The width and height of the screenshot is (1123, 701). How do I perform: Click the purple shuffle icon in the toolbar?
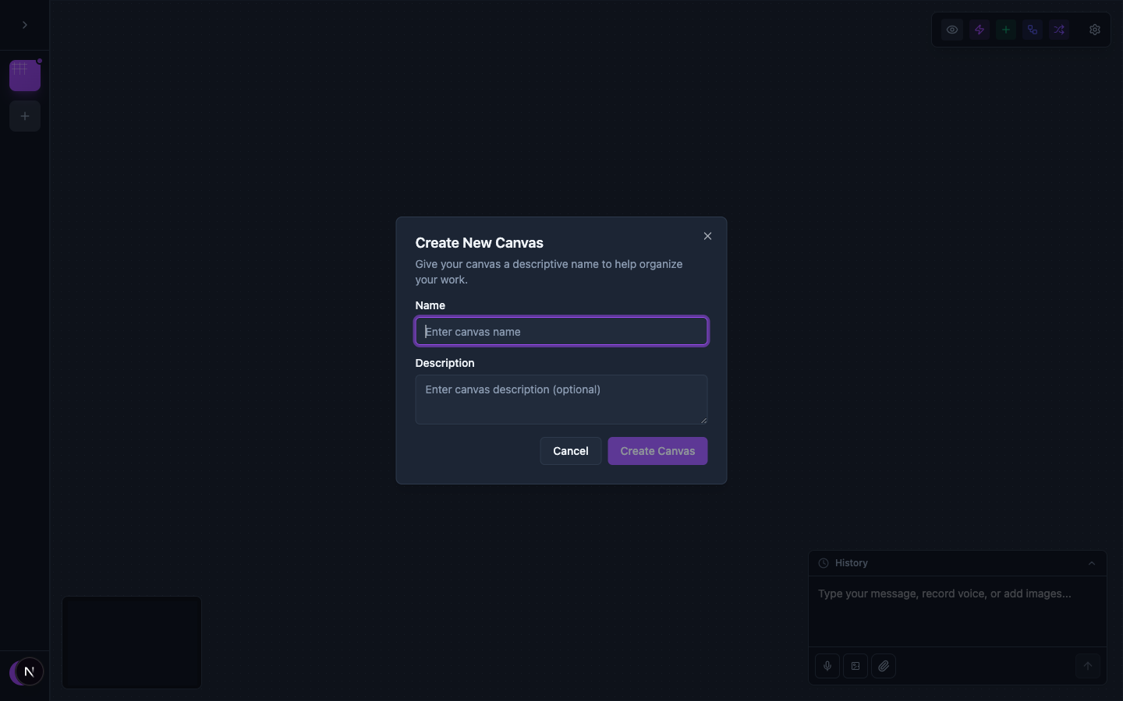click(1058, 30)
